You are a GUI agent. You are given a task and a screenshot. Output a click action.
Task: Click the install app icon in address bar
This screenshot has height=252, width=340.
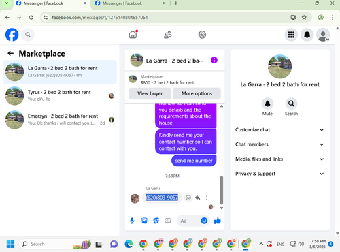click(x=294, y=18)
